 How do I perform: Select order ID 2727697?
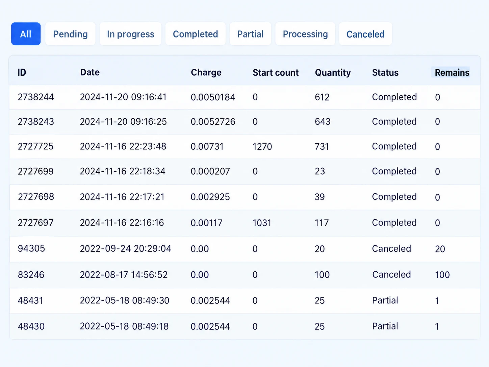pyautogui.click(x=35, y=223)
